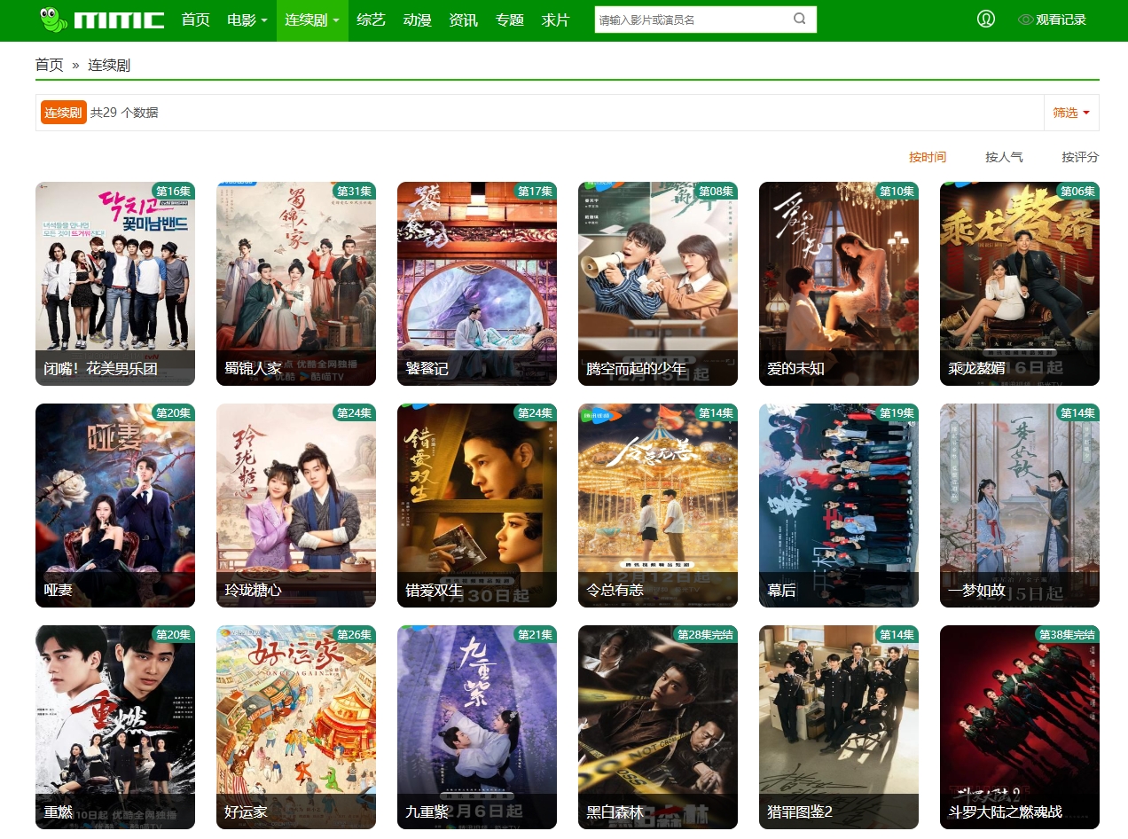The image size is (1128, 839).
Task: Open the 综艺 section
Action: [x=372, y=20]
